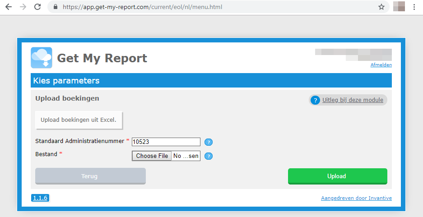Click Choose File button
The image size is (423, 217).
click(152, 156)
